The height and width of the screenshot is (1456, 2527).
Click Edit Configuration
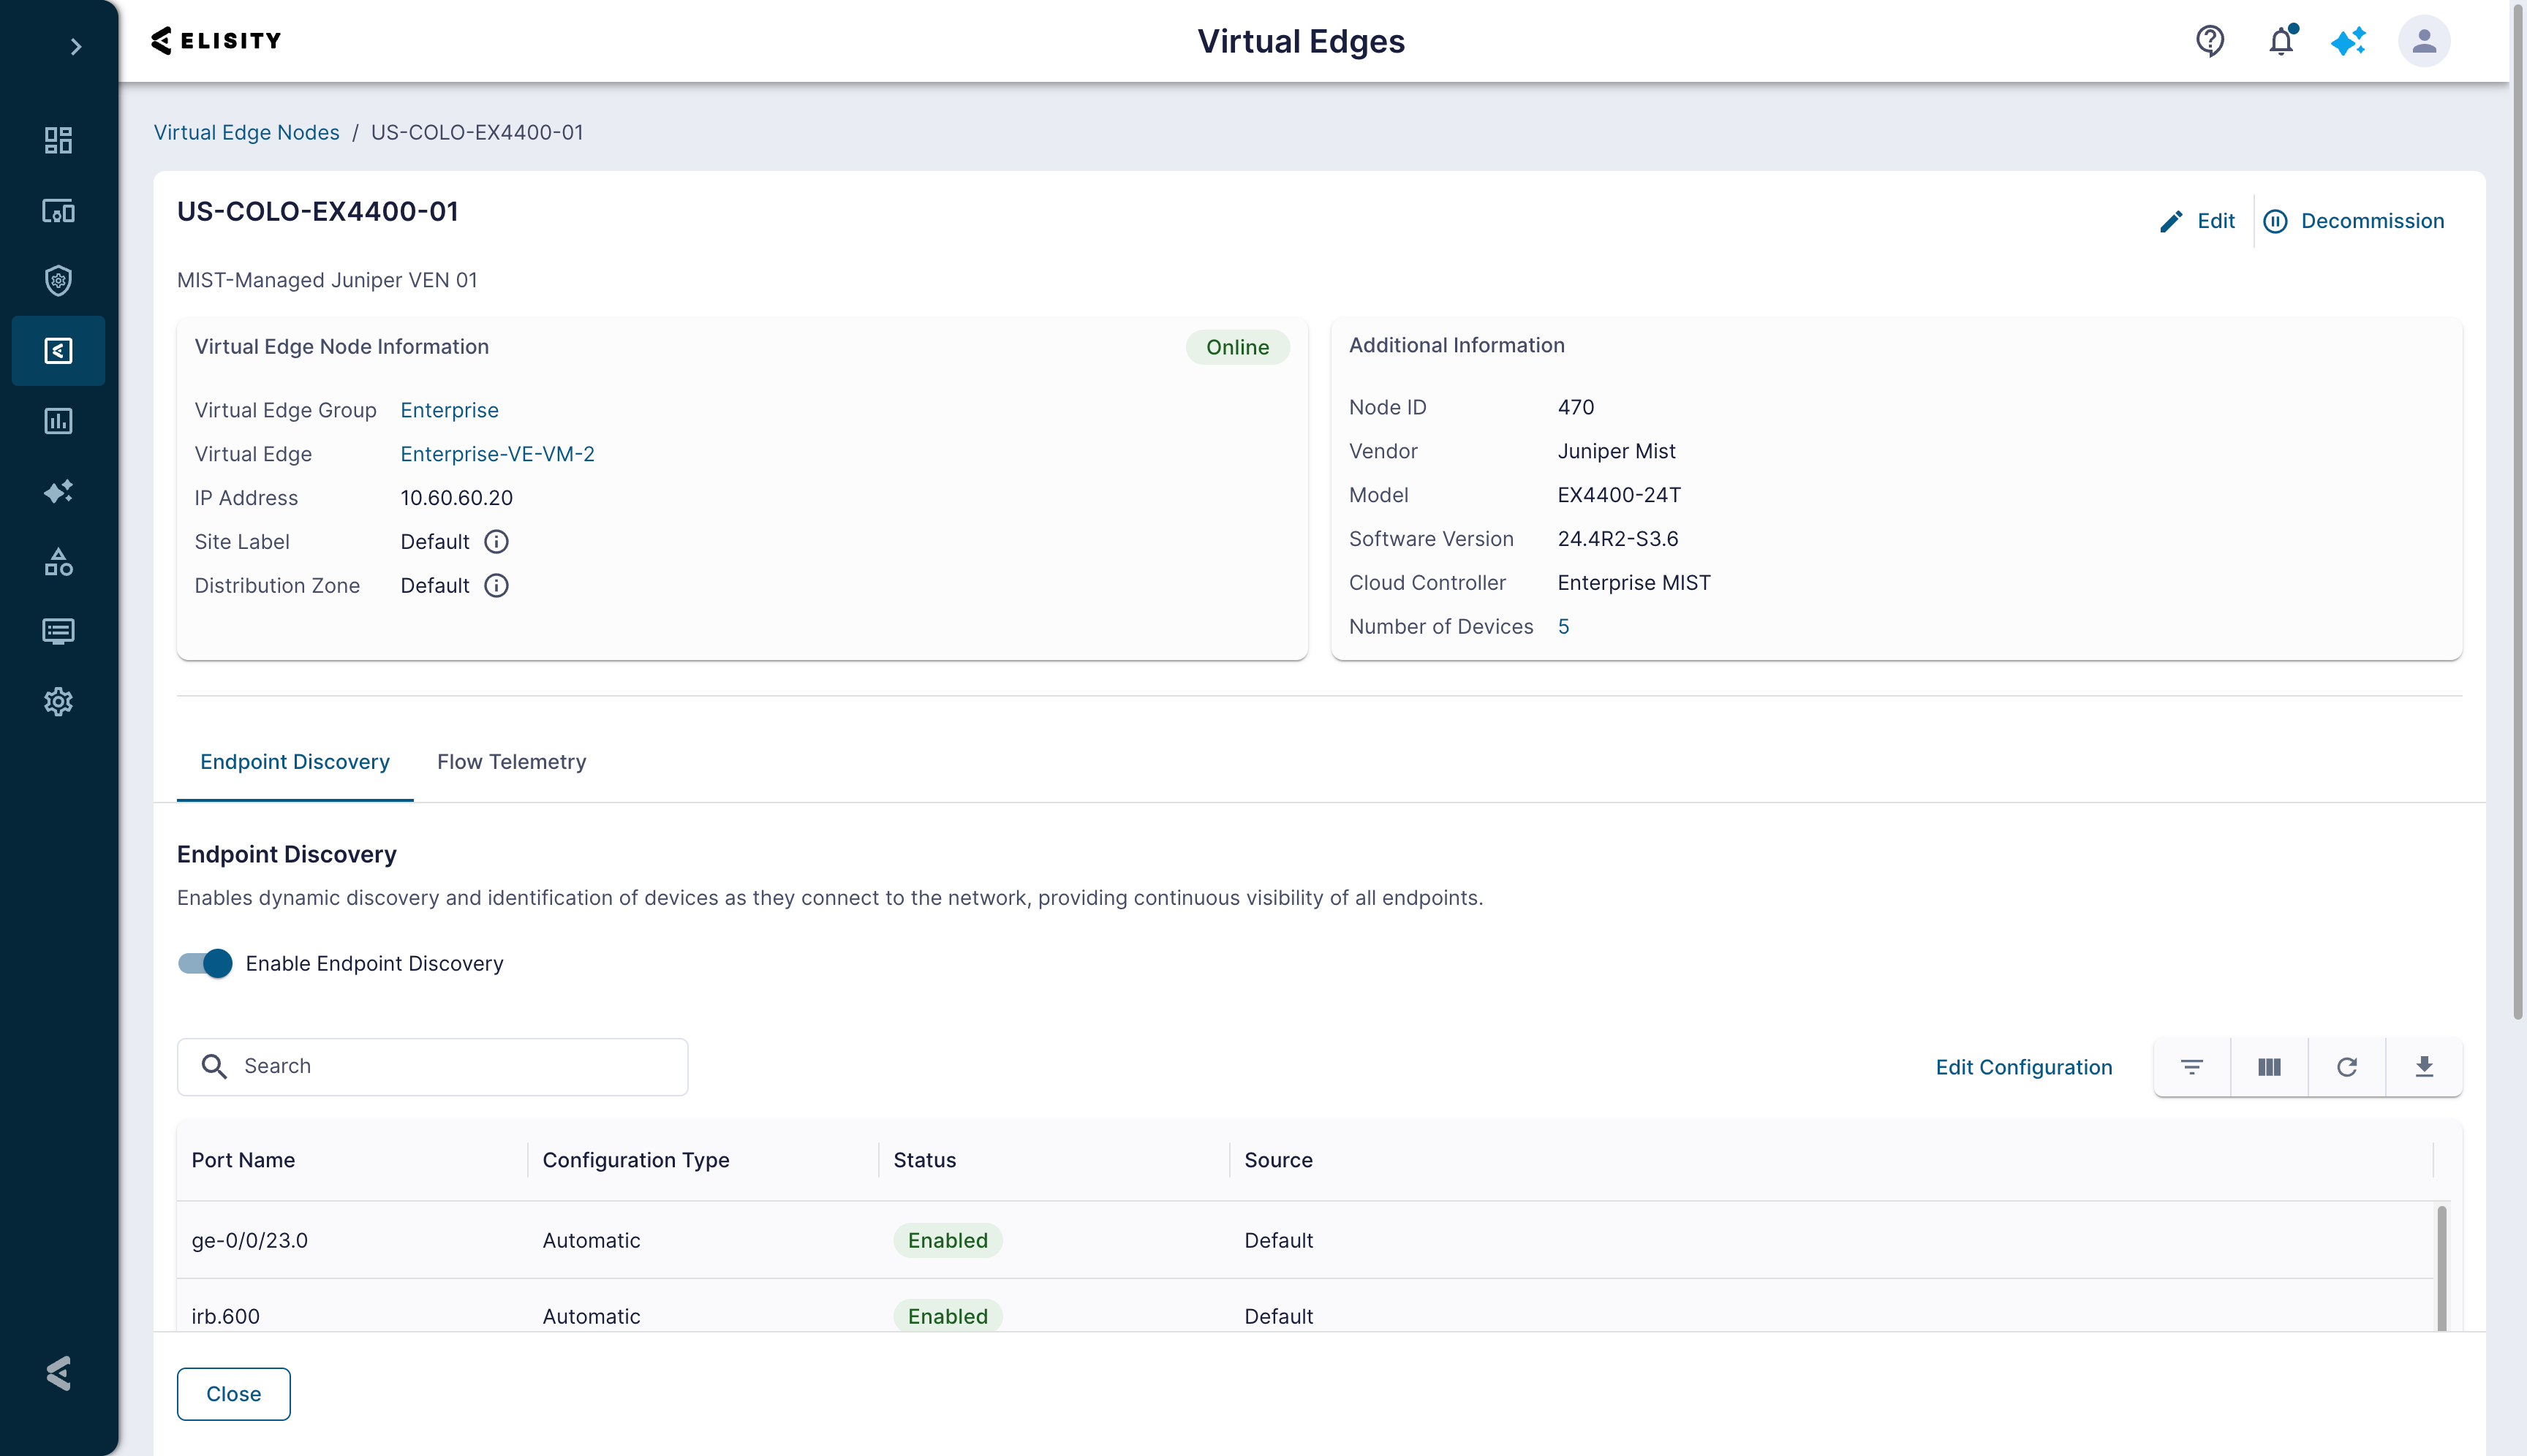[x=2024, y=1067]
